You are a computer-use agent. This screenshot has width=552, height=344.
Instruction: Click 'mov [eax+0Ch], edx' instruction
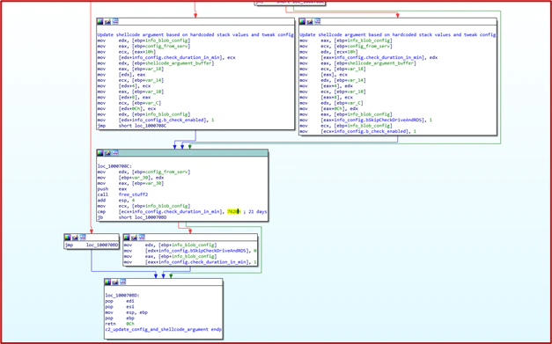pyautogui.click(x=328, y=109)
